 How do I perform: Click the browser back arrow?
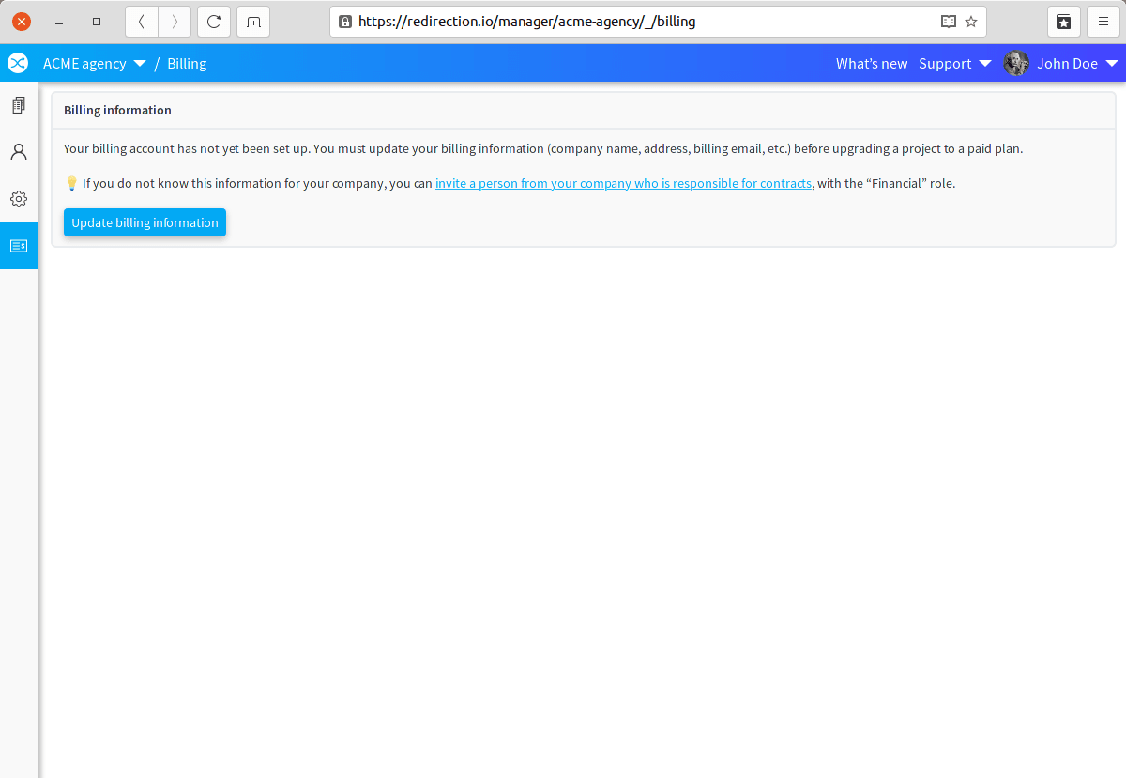click(x=142, y=22)
